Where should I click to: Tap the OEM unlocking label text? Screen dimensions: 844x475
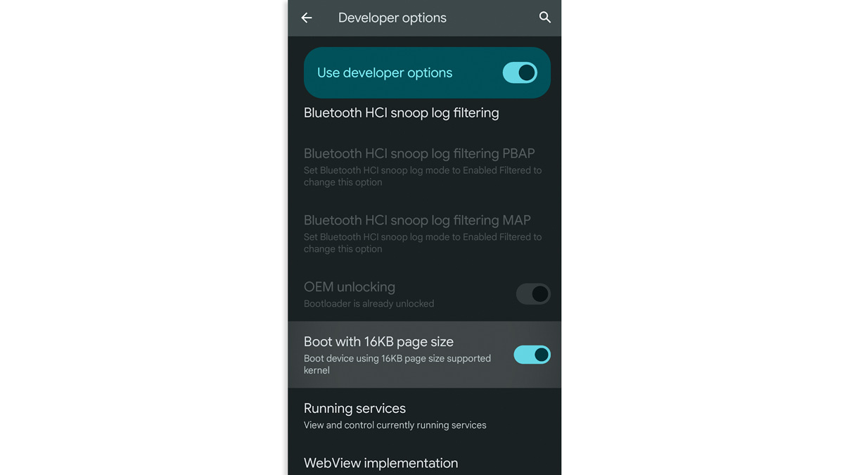[350, 287]
